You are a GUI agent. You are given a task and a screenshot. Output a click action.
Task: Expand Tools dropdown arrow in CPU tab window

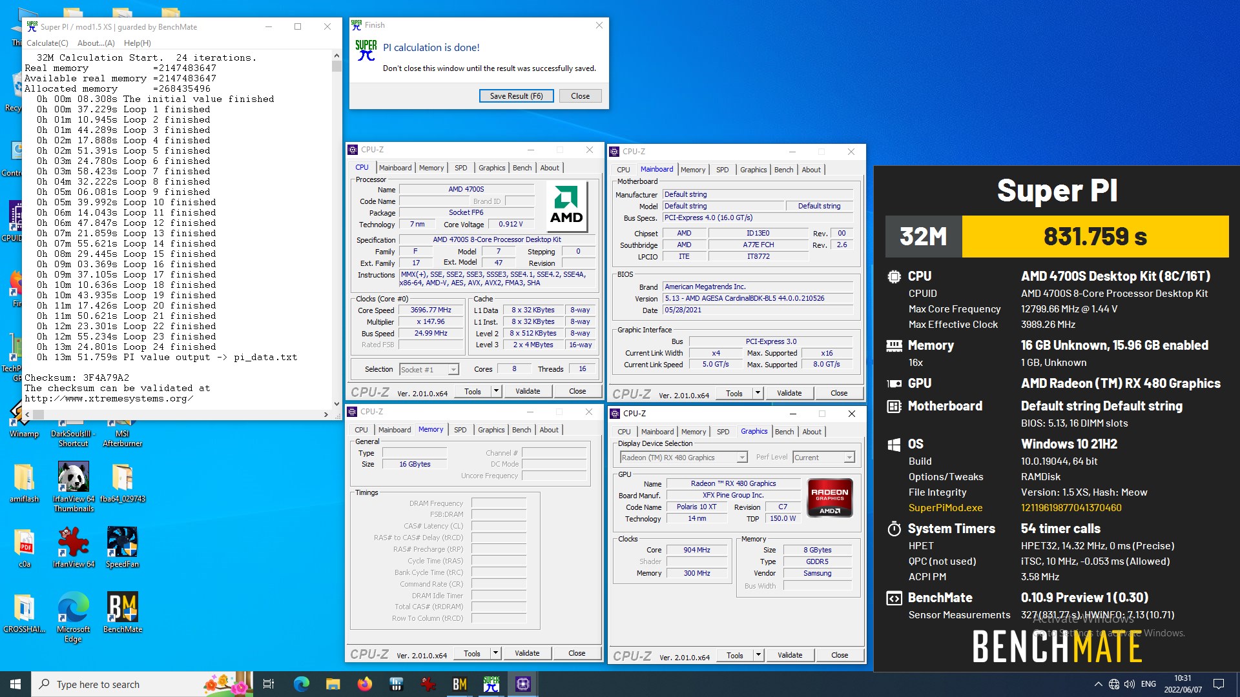tap(496, 391)
